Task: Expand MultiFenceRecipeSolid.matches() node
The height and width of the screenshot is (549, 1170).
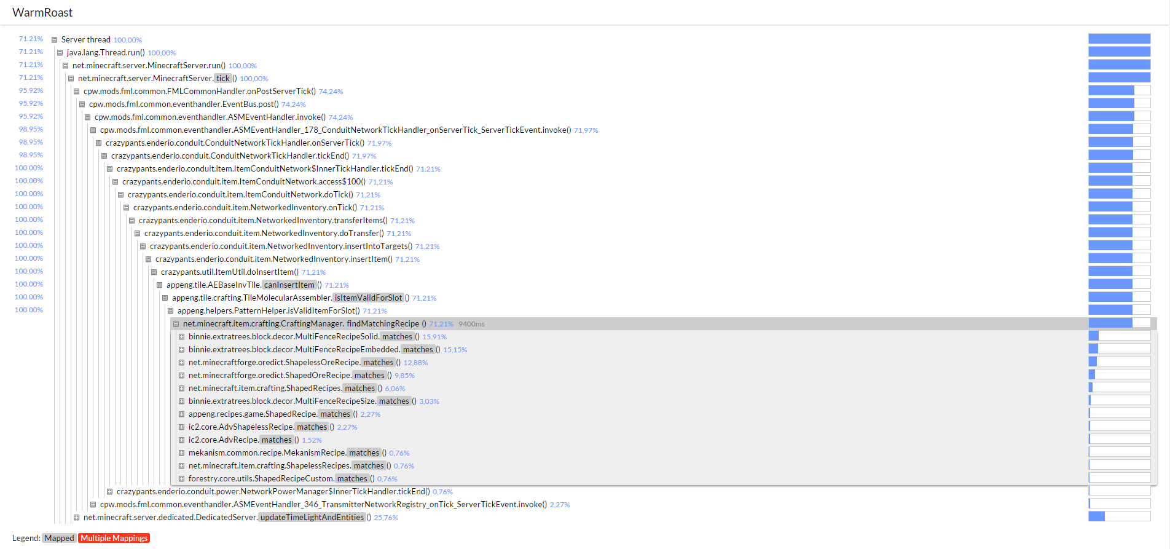Action: tap(181, 337)
